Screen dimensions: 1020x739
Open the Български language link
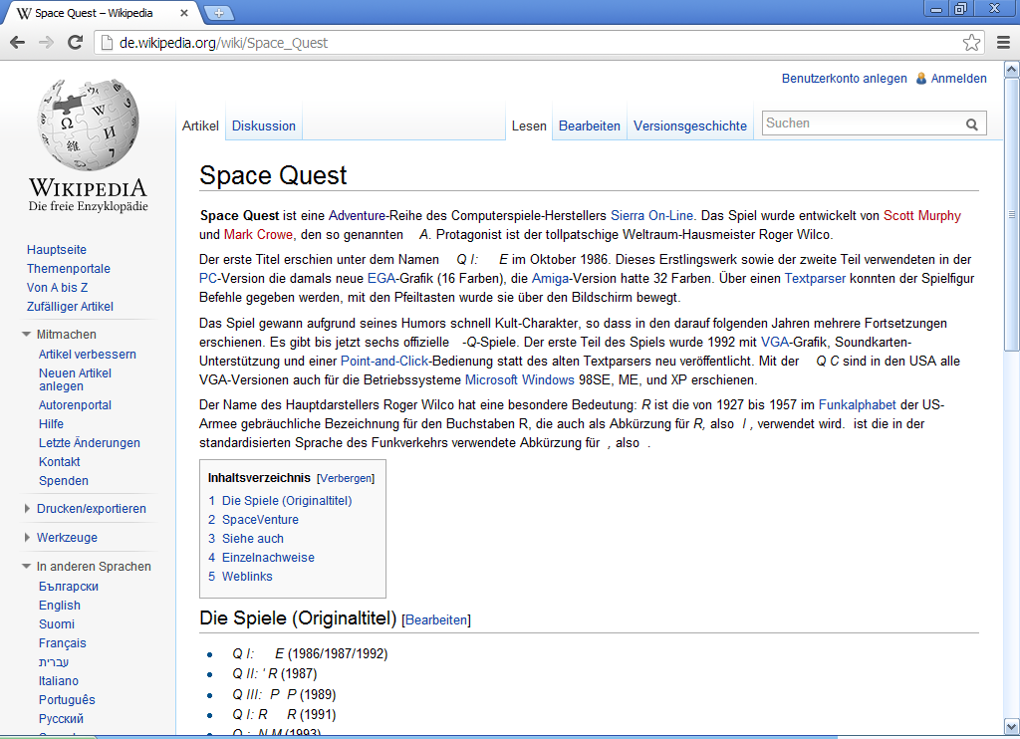point(69,587)
